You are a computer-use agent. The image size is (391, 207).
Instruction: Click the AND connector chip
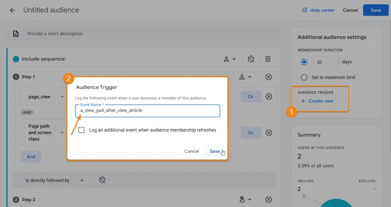[27, 112]
